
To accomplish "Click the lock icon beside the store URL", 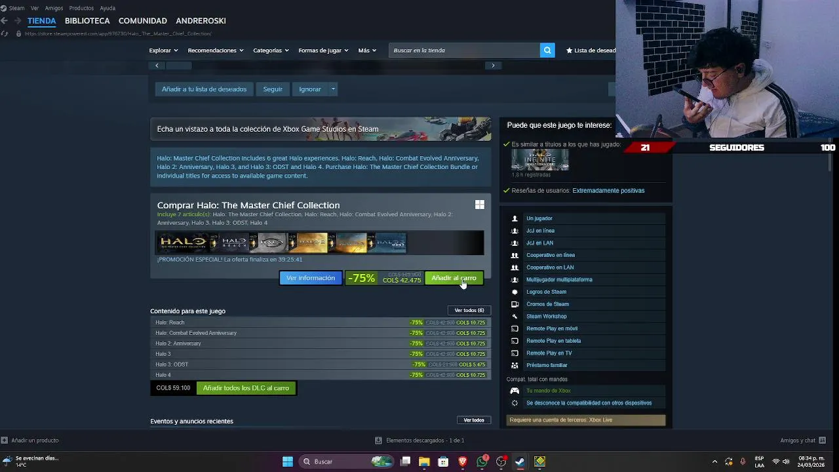I will (x=18, y=33).
